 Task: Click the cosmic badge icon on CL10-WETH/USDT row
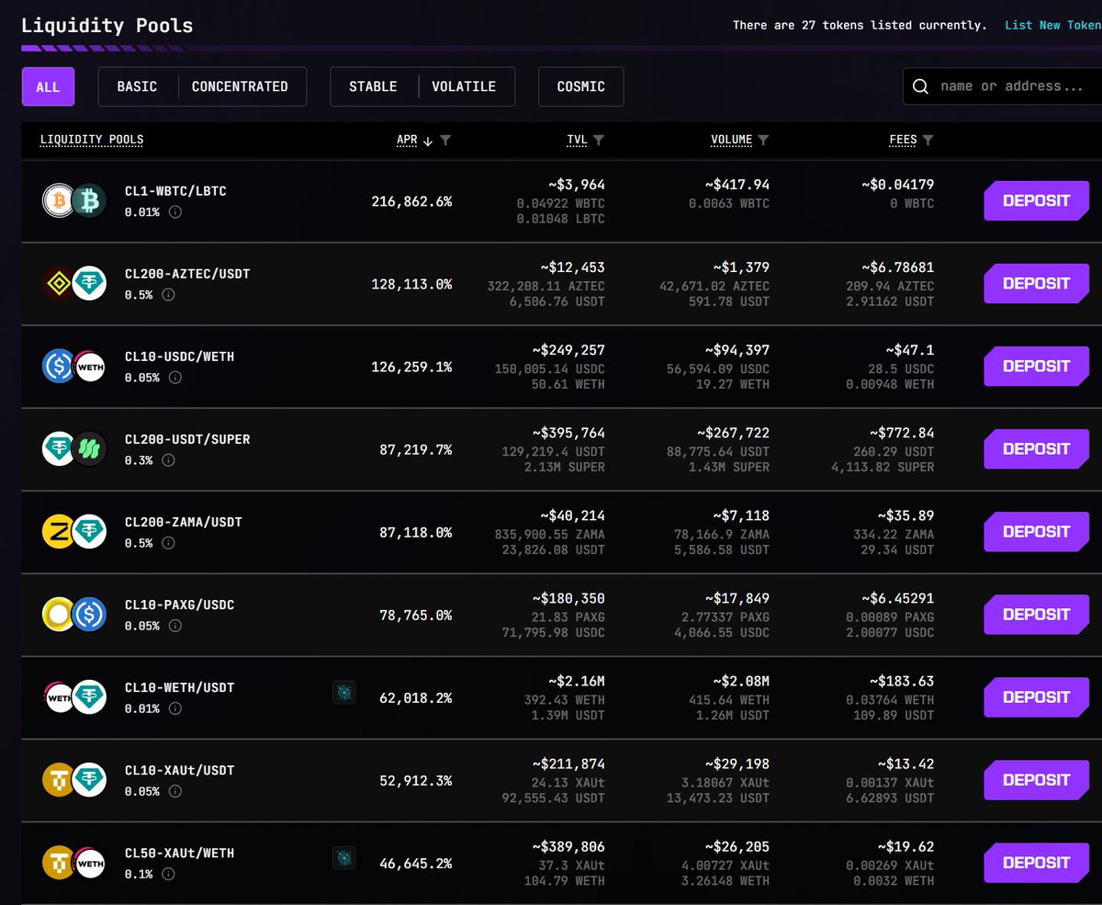[344, 693]
